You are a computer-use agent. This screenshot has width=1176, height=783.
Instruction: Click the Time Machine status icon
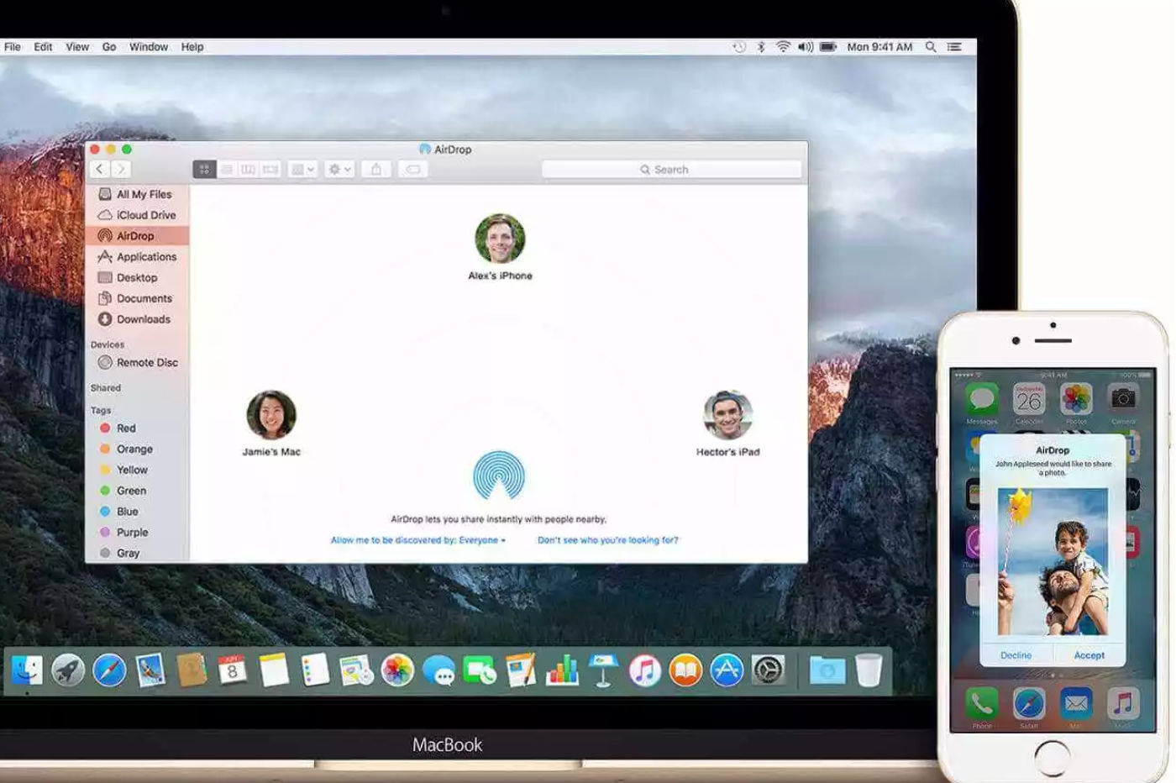[739, 47]
